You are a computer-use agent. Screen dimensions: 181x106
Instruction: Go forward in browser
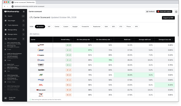8,7
